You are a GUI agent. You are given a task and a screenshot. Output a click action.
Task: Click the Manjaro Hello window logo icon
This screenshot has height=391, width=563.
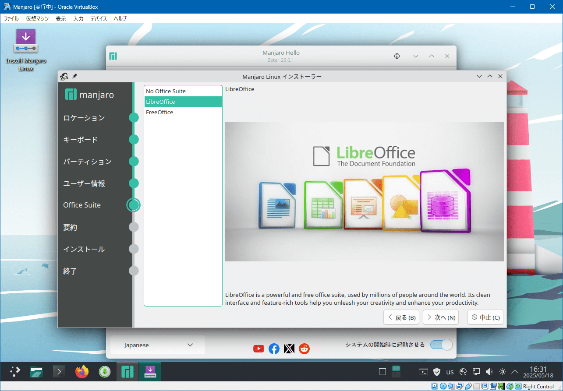tap(113, 56)
